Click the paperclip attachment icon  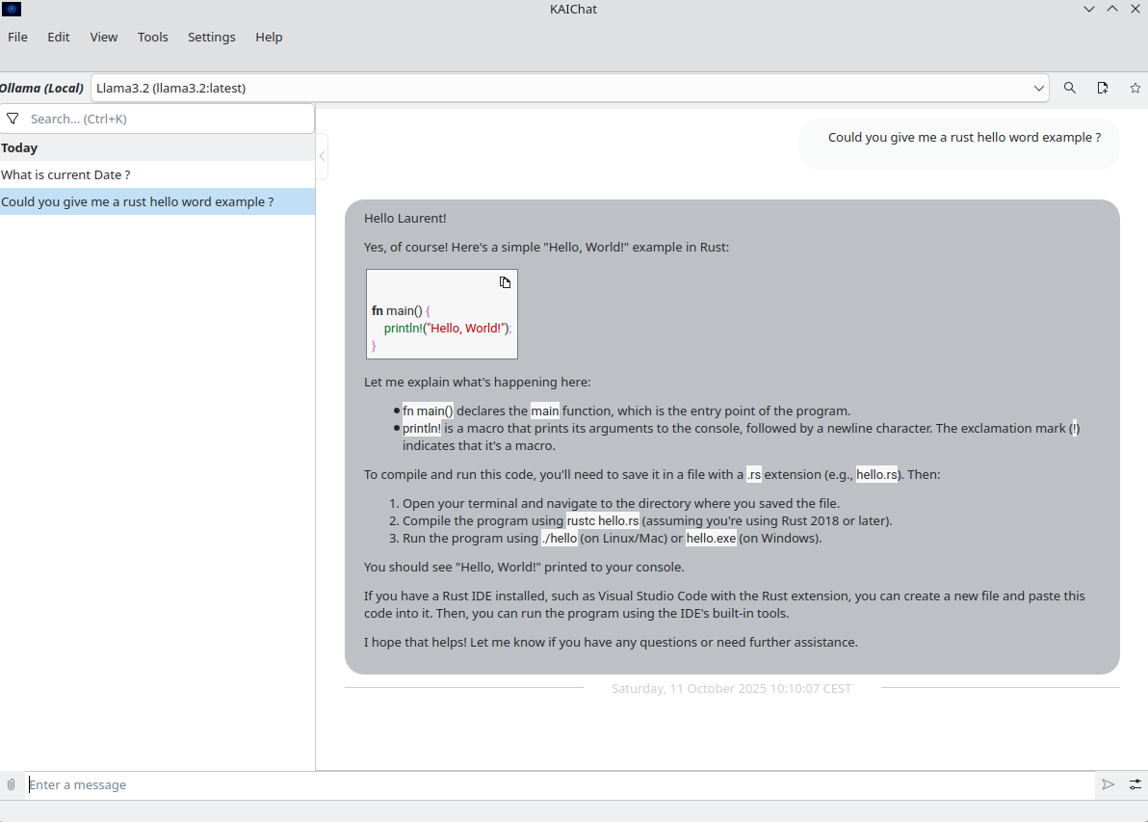[x=12, y=784]
